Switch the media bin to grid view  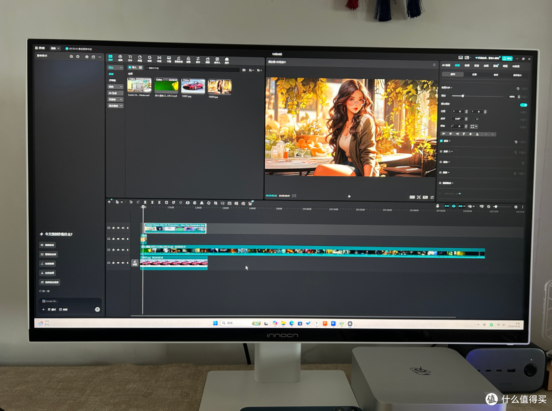pyautogui.click(x=244, y=70)
